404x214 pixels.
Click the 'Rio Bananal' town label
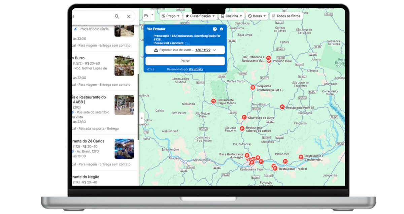click(x=305, y=113)
